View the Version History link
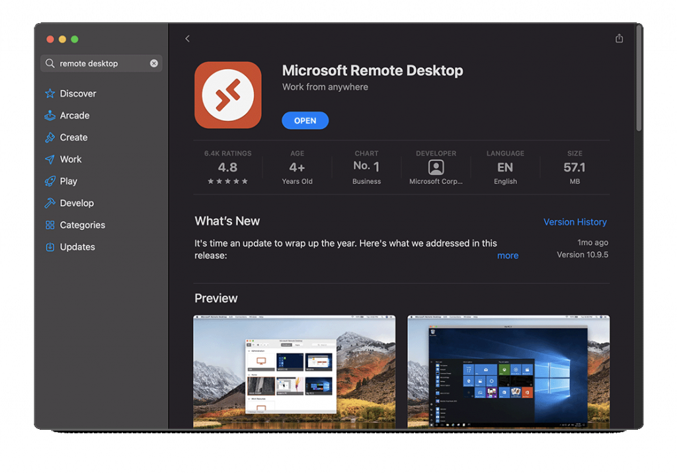 pyautogui.click(x=575, y=222)
